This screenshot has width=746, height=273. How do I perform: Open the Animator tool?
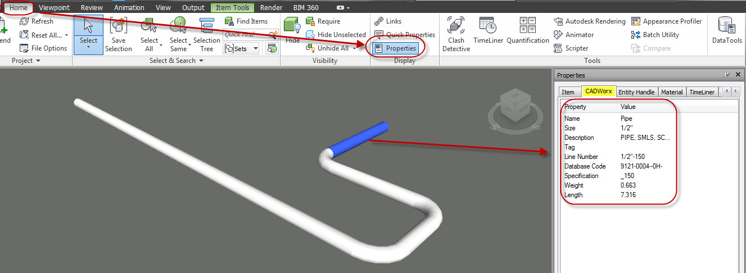573,35
